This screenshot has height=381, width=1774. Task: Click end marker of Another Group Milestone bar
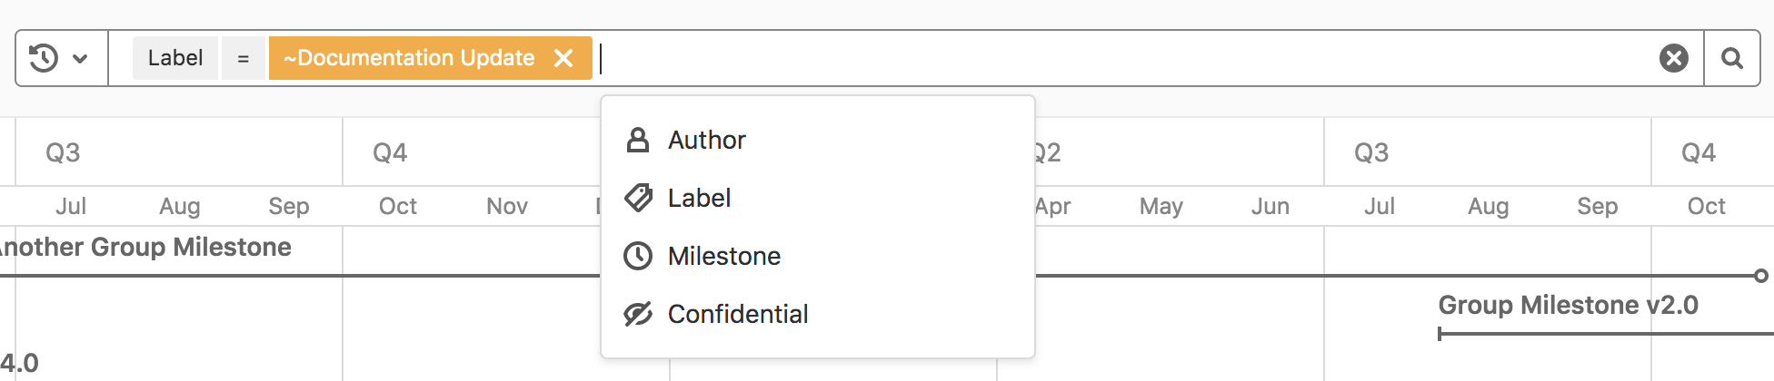1760,276
